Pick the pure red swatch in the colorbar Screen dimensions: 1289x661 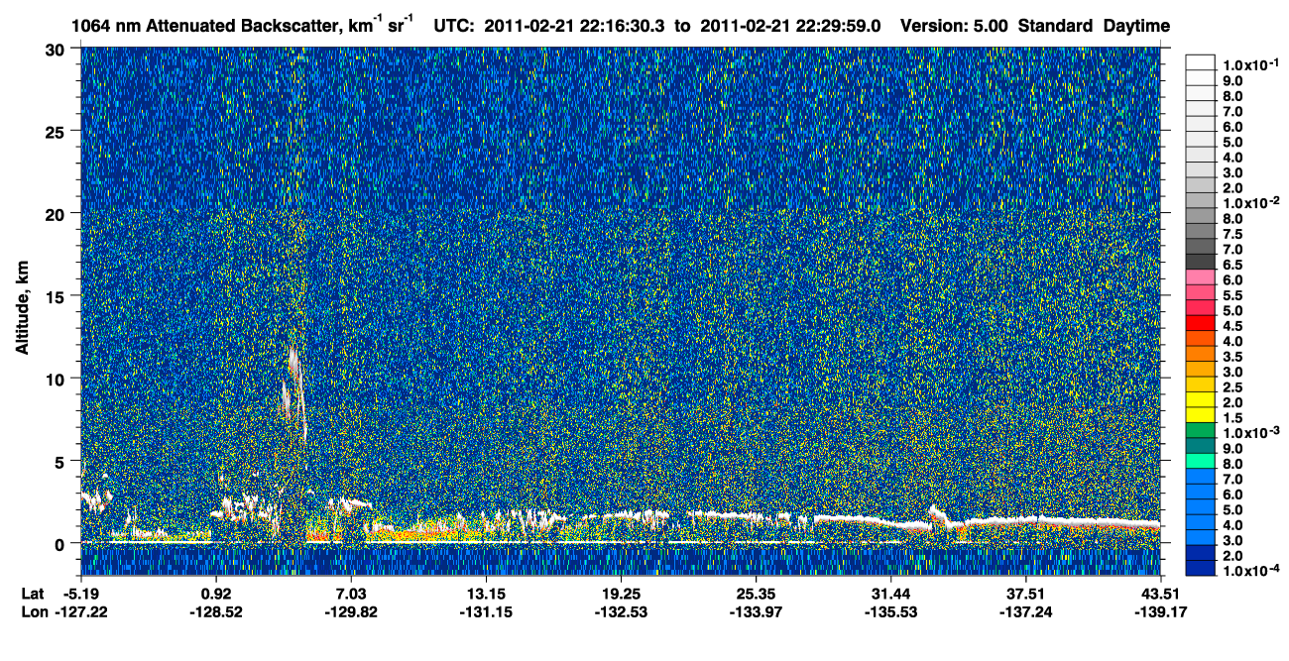(x=1200, y=323)
